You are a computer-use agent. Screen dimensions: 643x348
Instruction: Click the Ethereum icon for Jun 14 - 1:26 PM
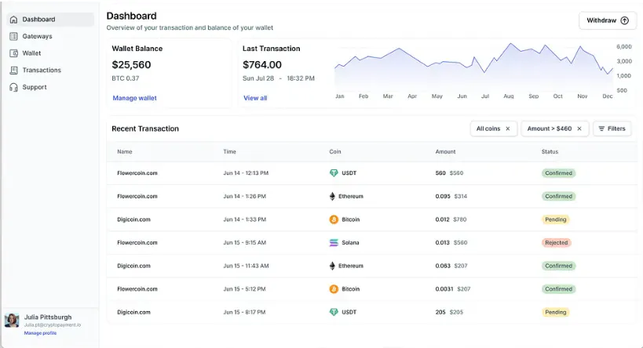point(332,197)
